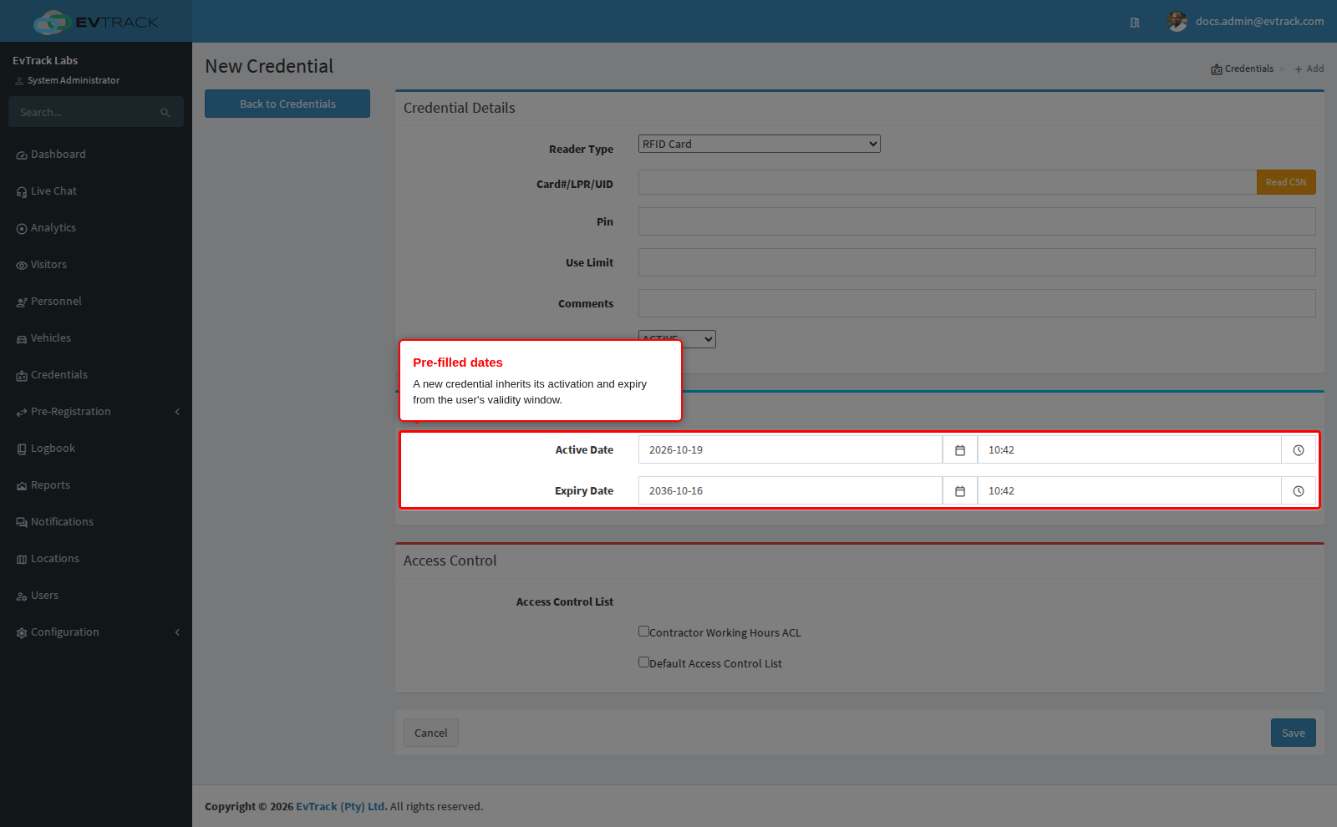Click the Expiry Date field 2036-10-16

click(x=791, y=490)
